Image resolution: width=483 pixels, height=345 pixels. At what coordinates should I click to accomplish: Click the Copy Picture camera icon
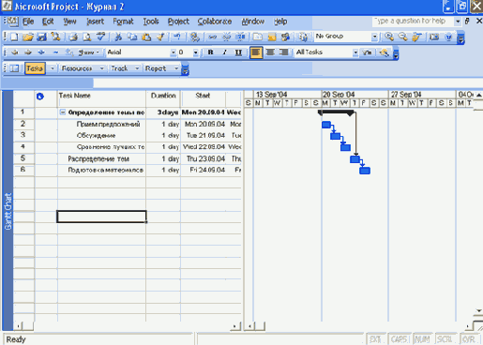[434, 37]
